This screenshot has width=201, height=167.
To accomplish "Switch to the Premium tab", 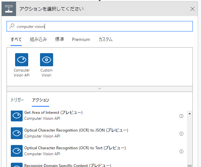I will pos(81,39).
